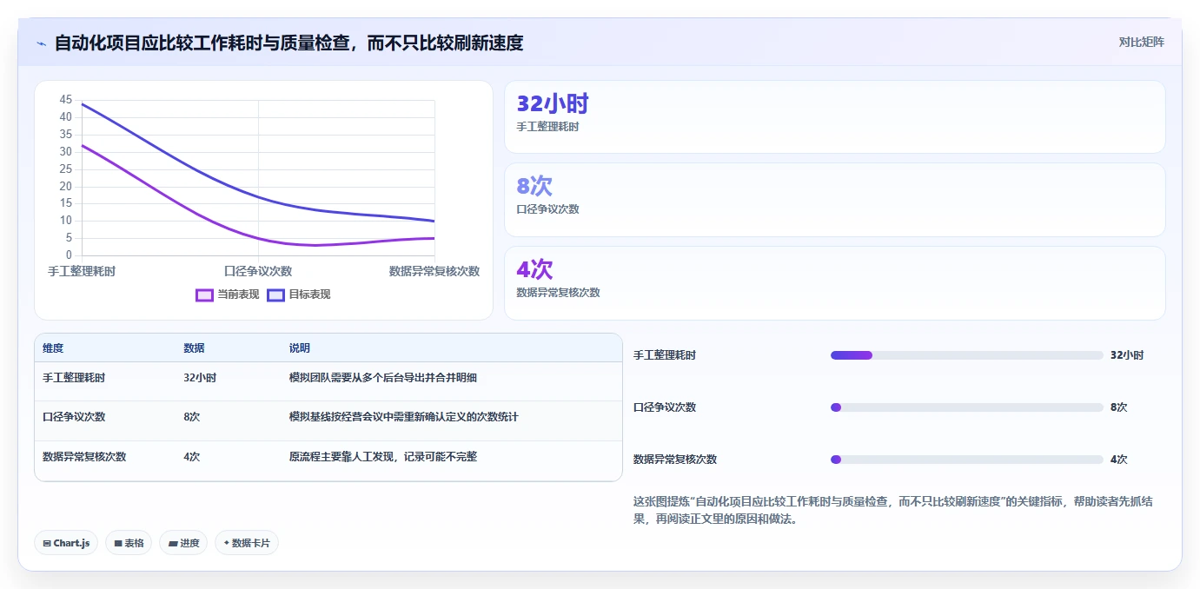Click the 原流程主要靠人工发现 description cell
Image resolution: width=1200 pixels, height=589 pixels.
383,457
